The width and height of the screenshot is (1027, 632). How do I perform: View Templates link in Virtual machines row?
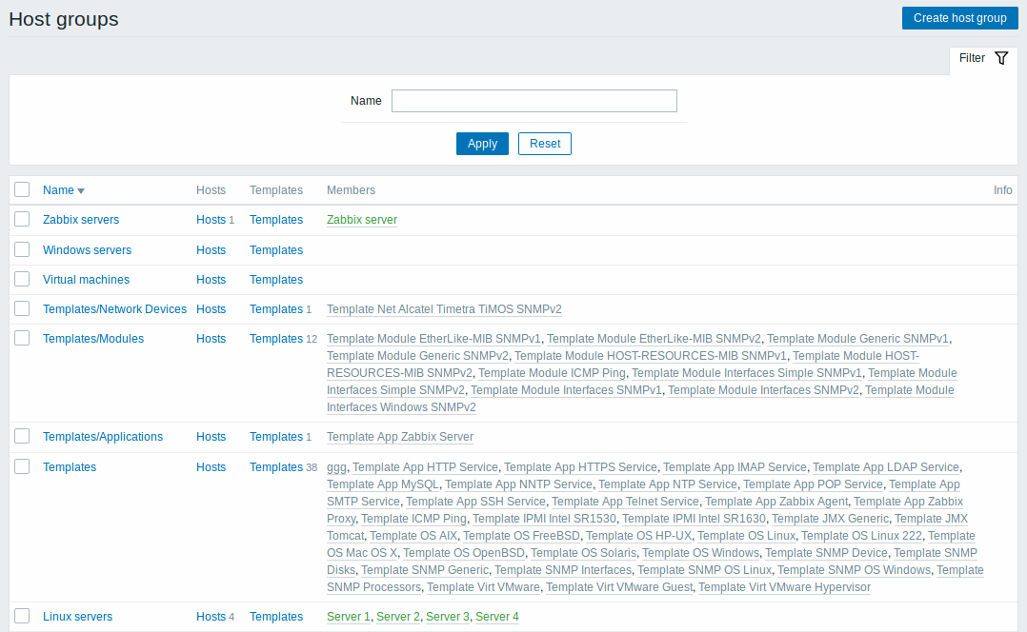point(276,280)
